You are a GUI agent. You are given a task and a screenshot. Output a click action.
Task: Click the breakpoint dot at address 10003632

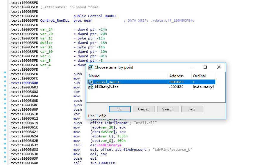tap(5, 144)
